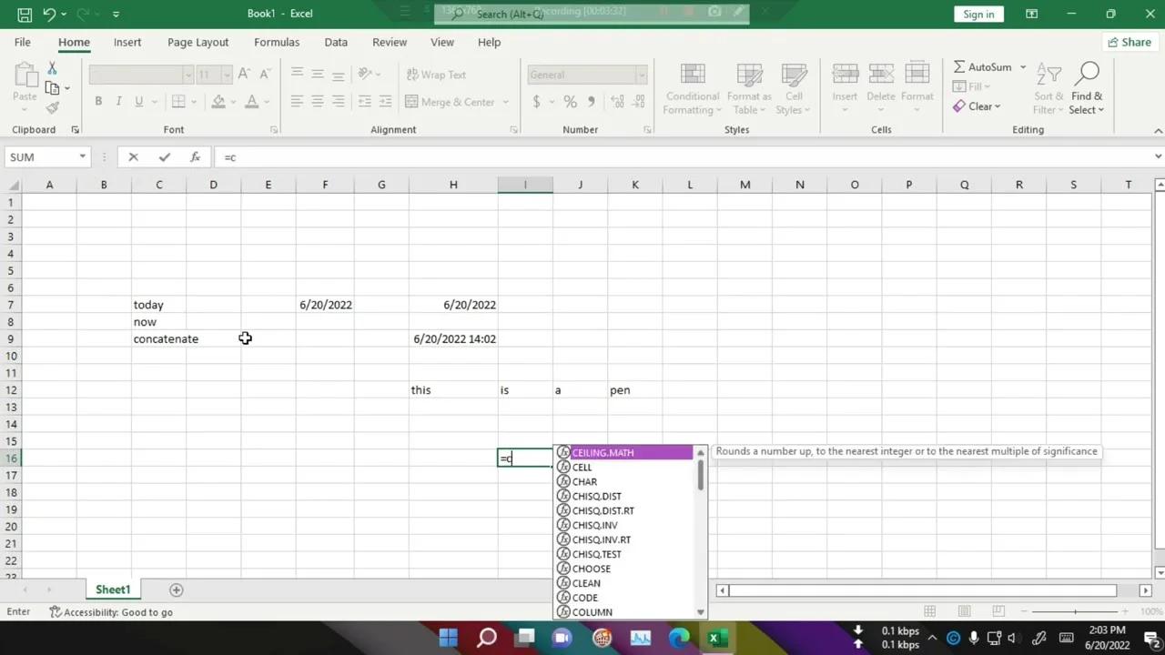Screen dimensions: 1165x655
Task: Open the AutoSum dropdown arrow
Action: (x=1023, y=67)
